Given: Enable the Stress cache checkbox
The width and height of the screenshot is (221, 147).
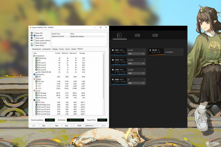Looking at the screenshot, I should pos(35,38).
